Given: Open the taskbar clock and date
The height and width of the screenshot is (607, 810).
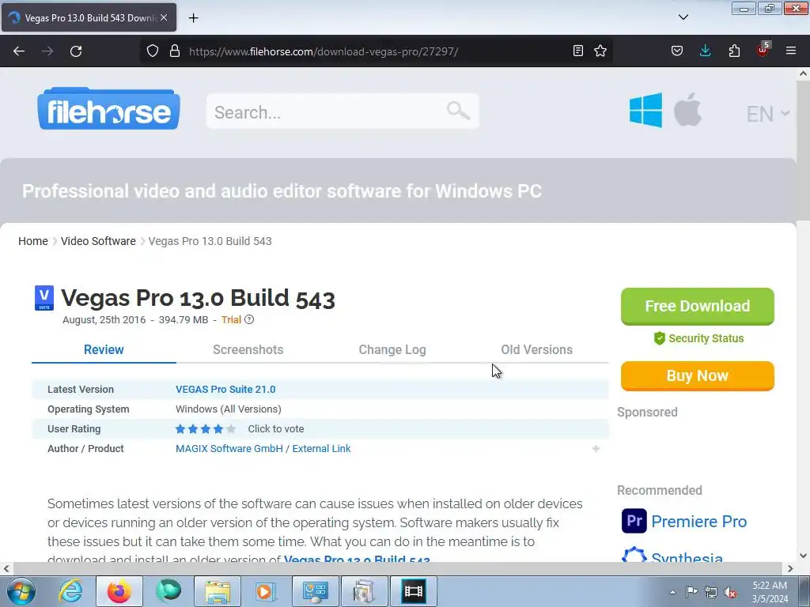Looking at the screenshot, I should [770, 592].
